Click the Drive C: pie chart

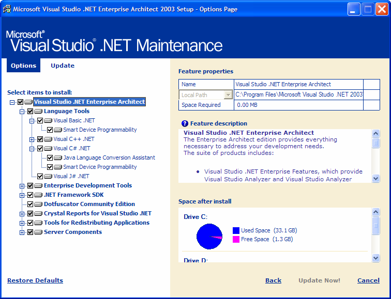click(x=209, y=237)
